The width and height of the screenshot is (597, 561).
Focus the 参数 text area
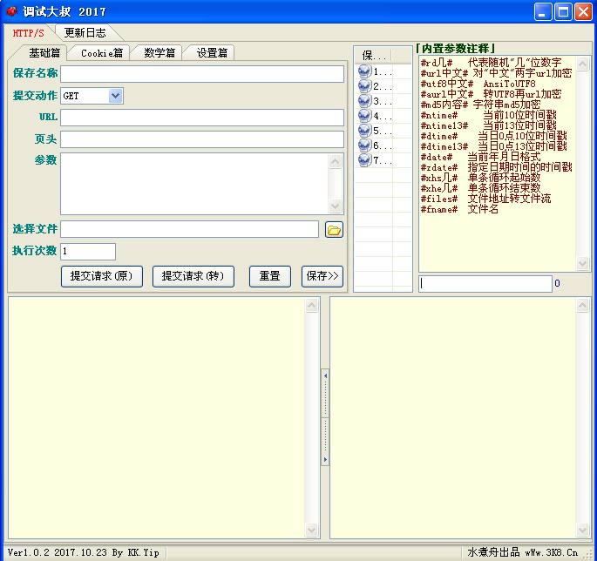tap(194, 184)
